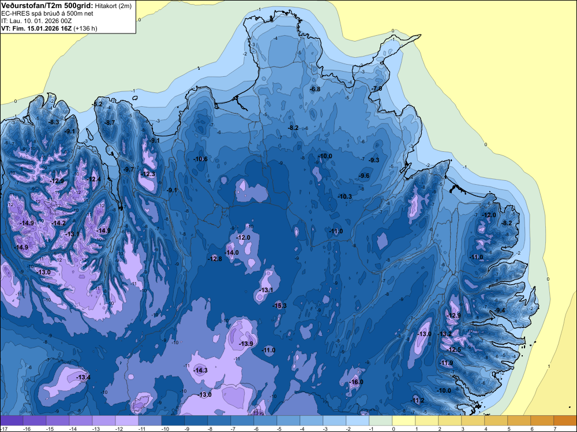The image size is (577, 432).
Task: Click the '-9.4' temperature value on the east coast
Action: click(x=500, y=311)
